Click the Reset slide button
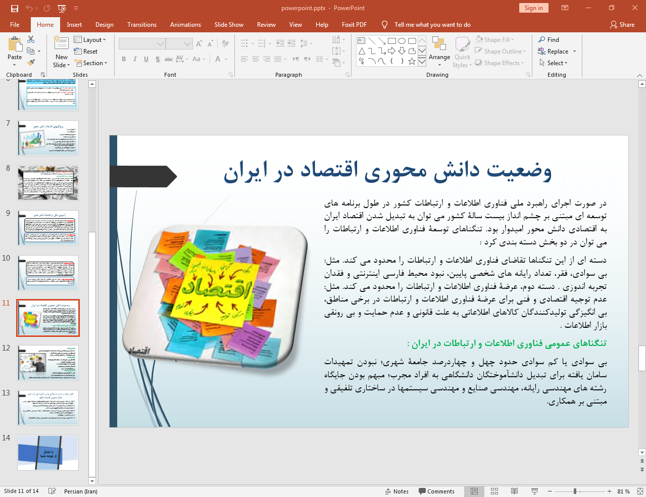This screenshot has width=646, height=497. [86, 51]
